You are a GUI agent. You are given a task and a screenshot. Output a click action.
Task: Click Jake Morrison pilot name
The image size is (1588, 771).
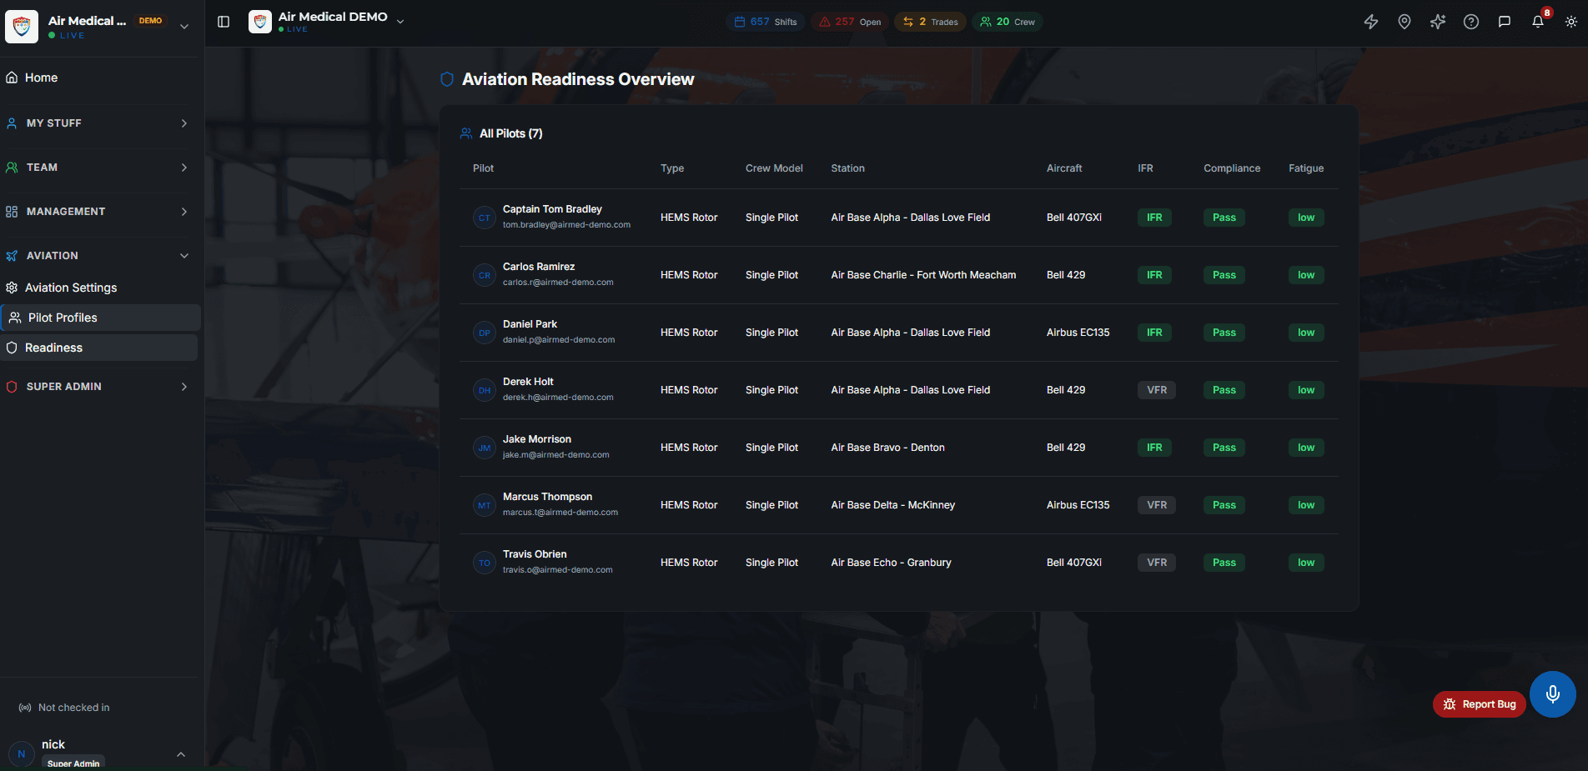pos(537,439)
